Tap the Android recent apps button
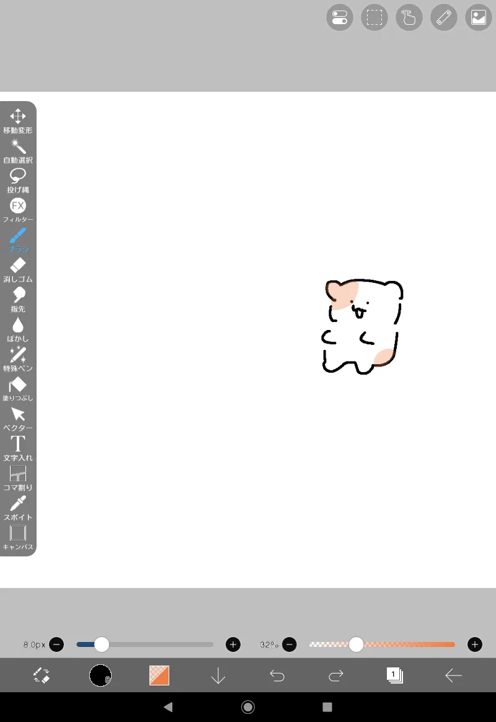The width and height of the screenshot is (496, 722). click(x=327, y=707)
